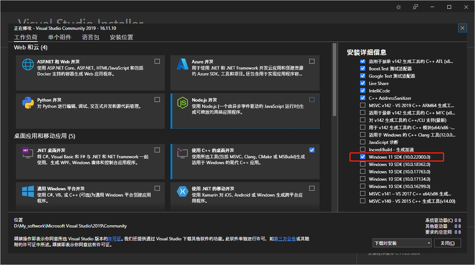Click the Python 开发 icon

point(28,103)
